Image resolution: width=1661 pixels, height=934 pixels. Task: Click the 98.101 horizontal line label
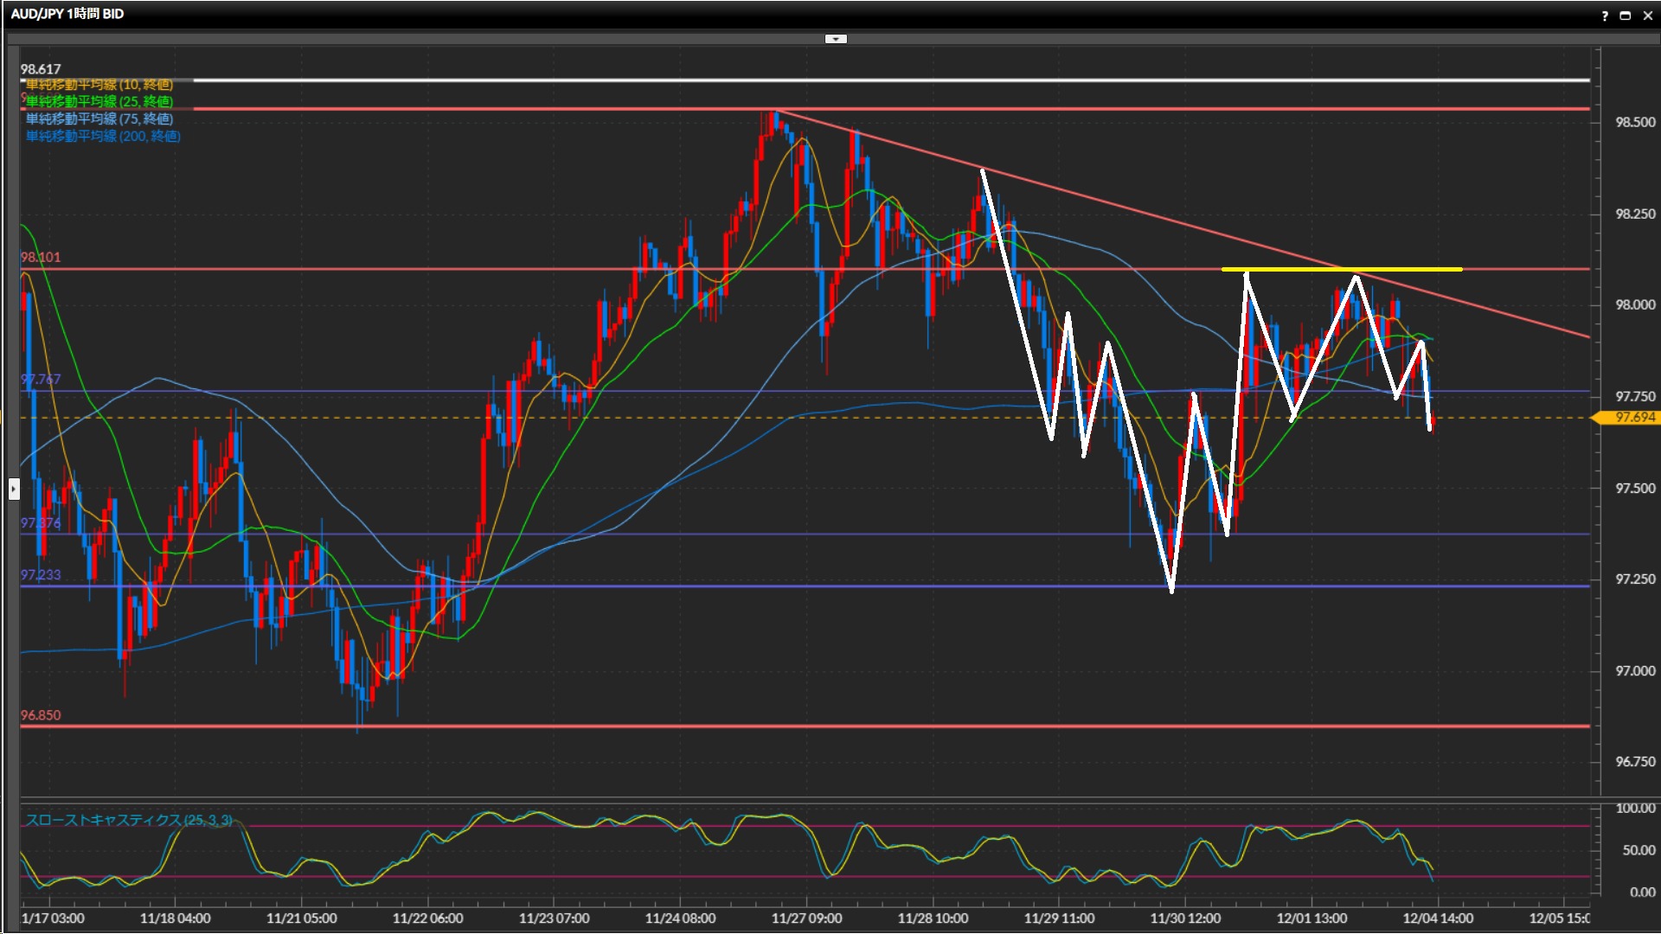tap(41, 258)
